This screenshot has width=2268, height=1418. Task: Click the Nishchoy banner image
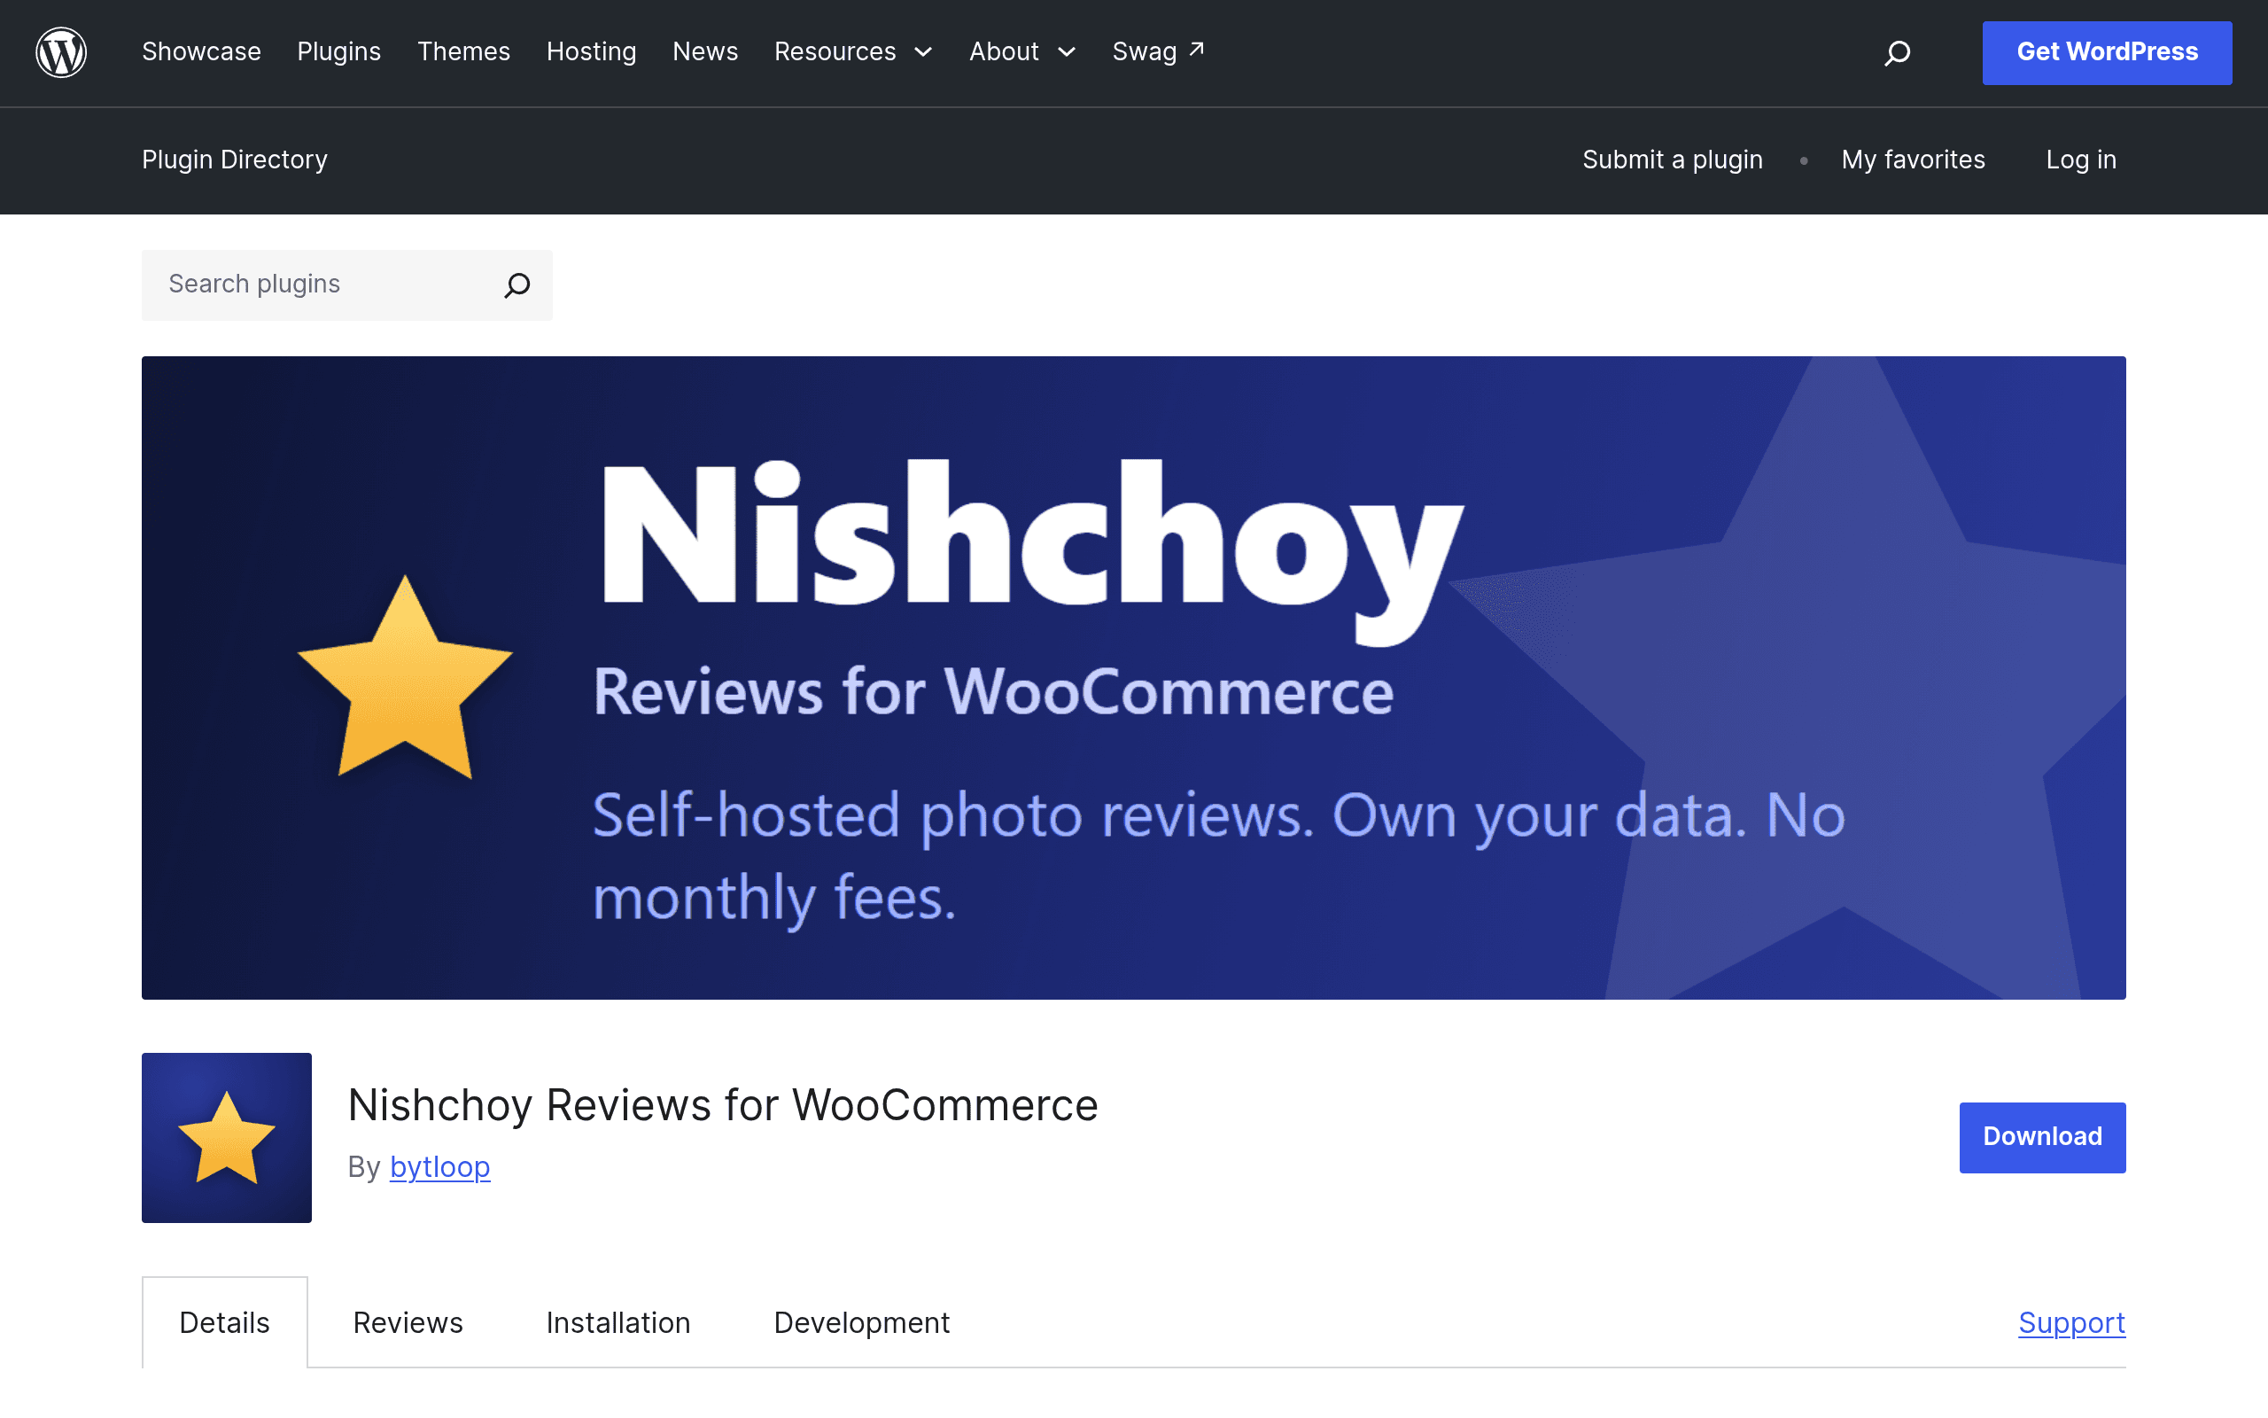[x=1134, y=677]
